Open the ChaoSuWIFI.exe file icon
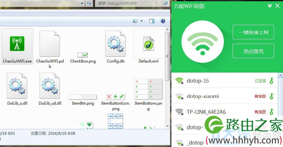 point(17,44)
